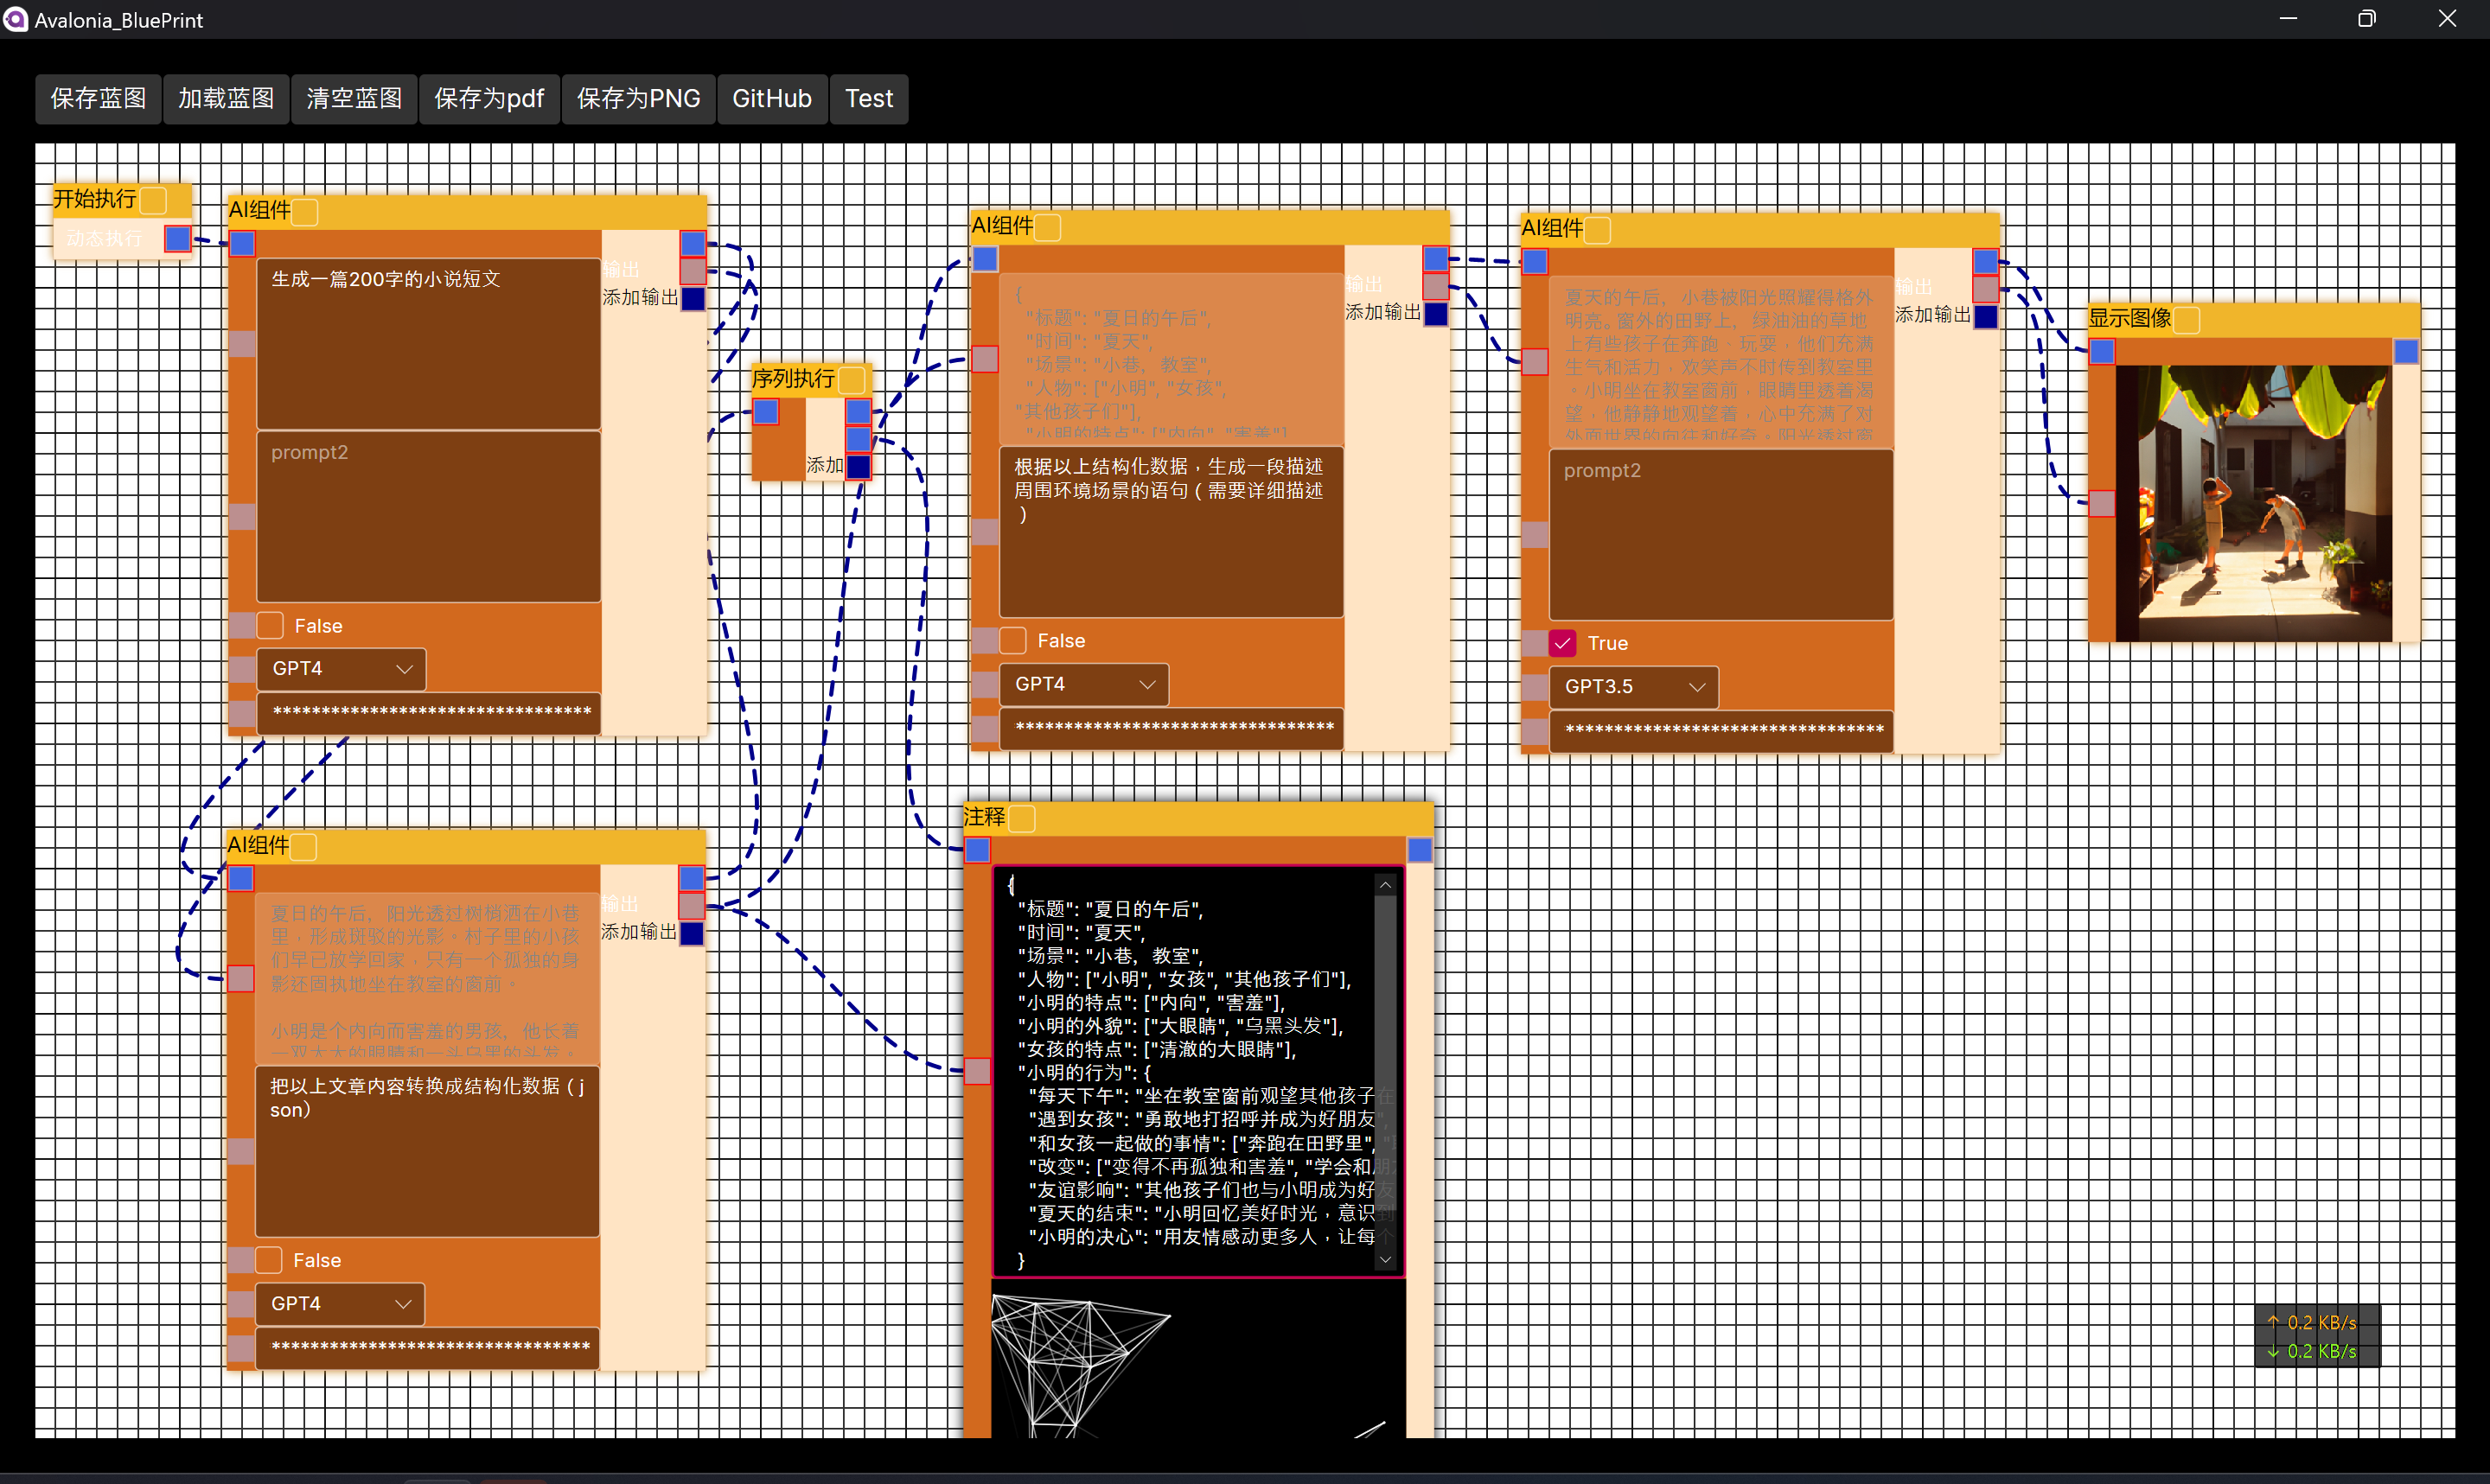Click blue input pin on 注释 node
This screenshot has height=1484, width=2490.
978,850
